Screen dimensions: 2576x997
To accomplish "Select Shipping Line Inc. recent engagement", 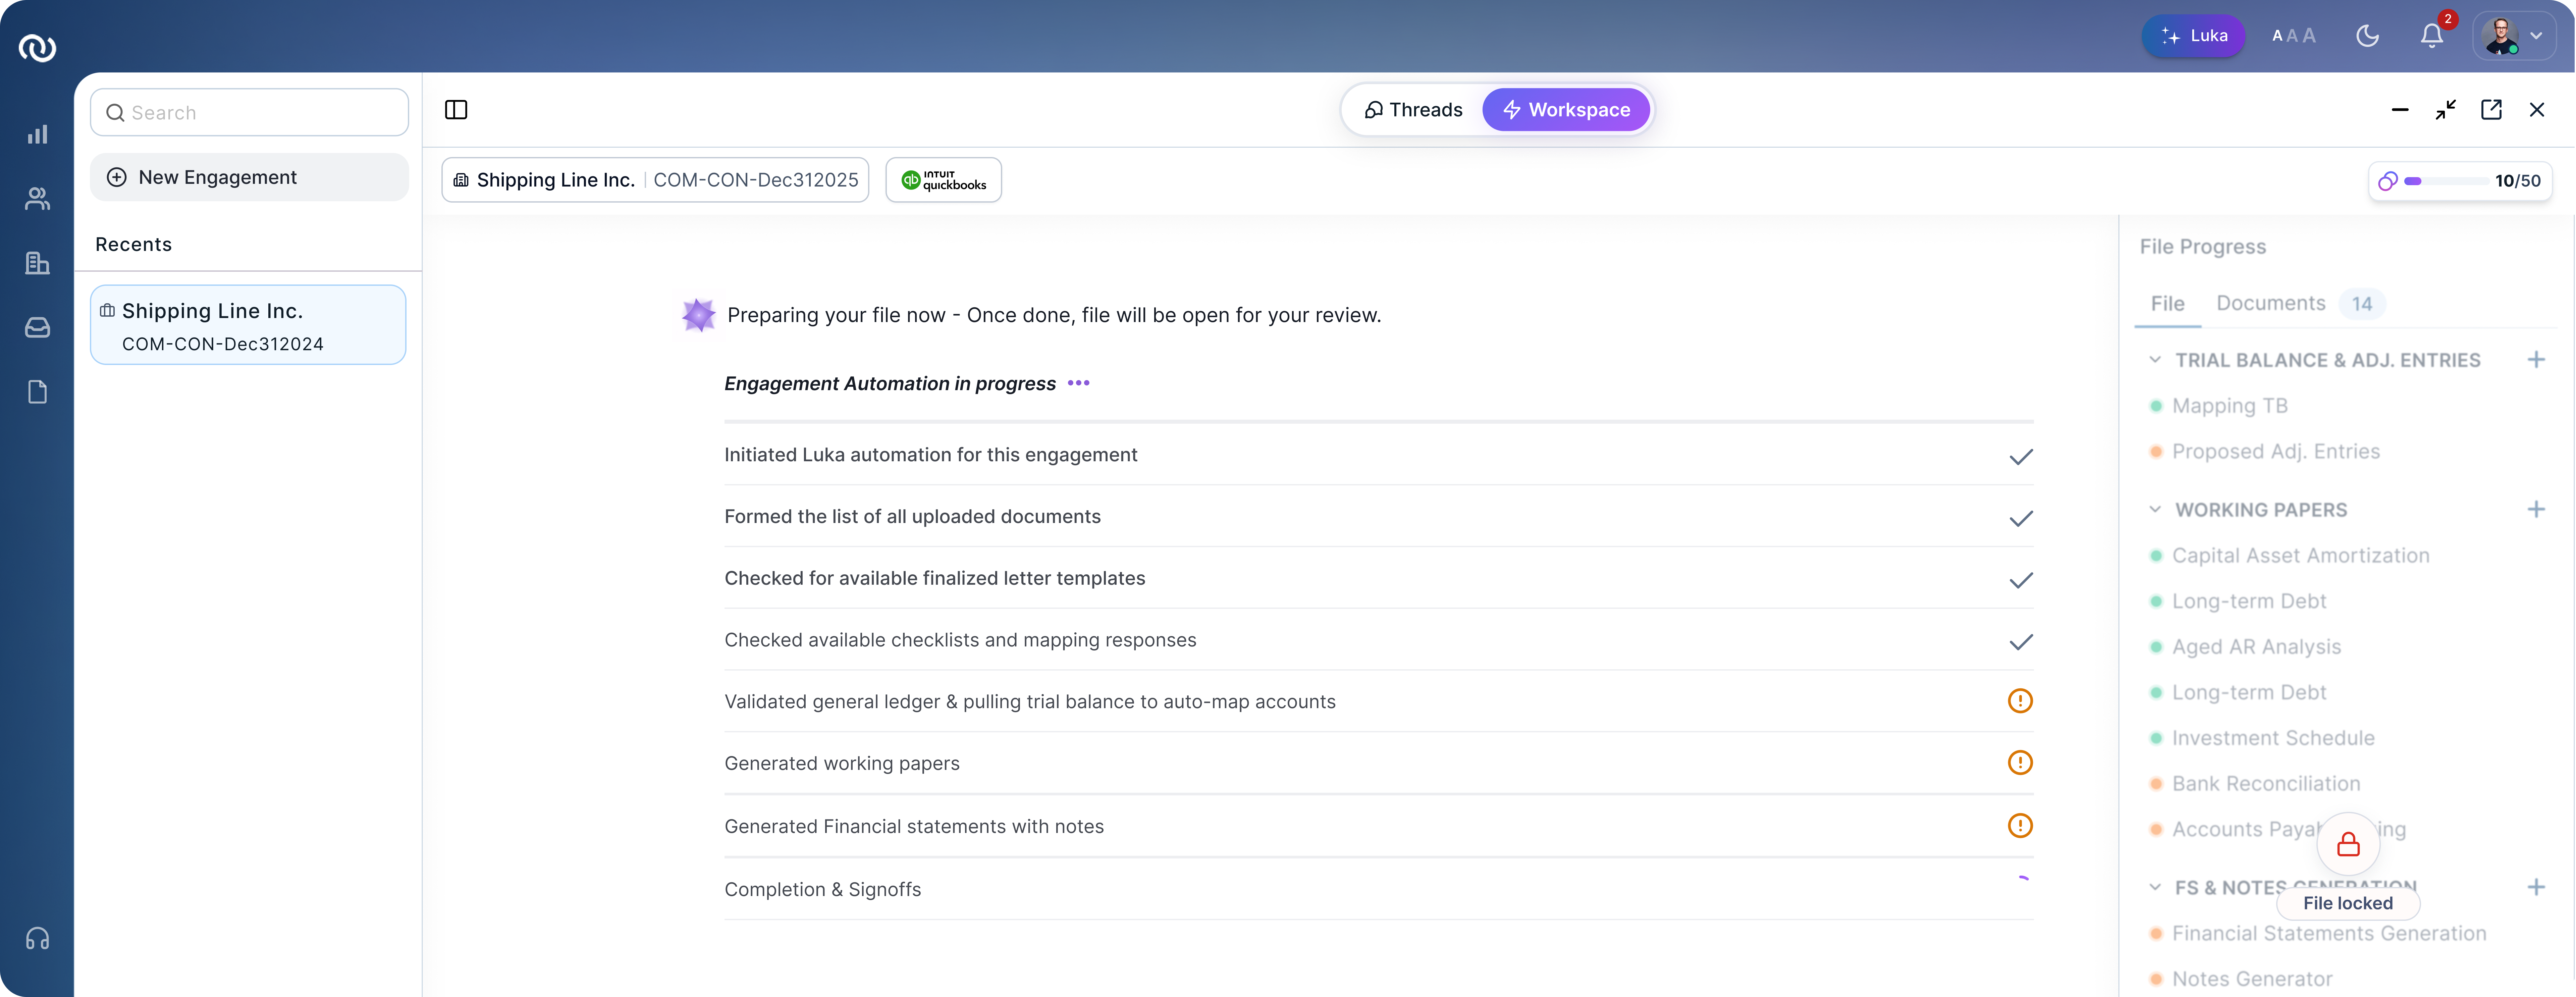I will (248, 325).
